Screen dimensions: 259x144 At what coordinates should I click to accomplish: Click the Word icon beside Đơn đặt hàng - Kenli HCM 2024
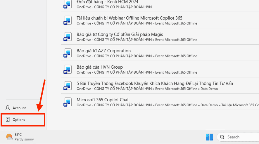coord(68,4)
